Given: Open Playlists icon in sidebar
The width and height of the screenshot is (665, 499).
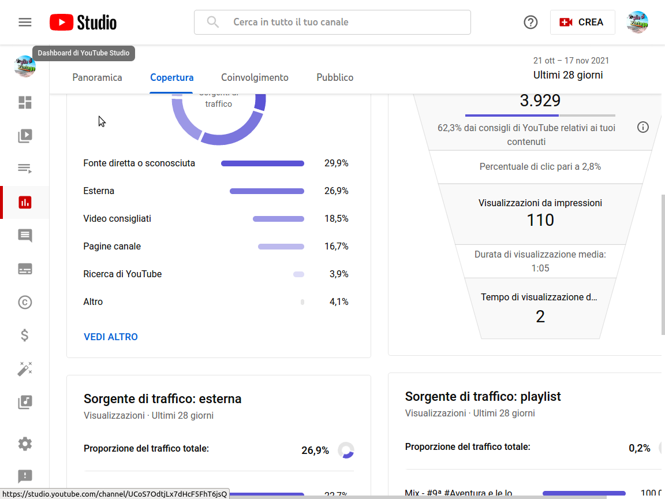Looking at the screenshot, I should pos(25,169).
